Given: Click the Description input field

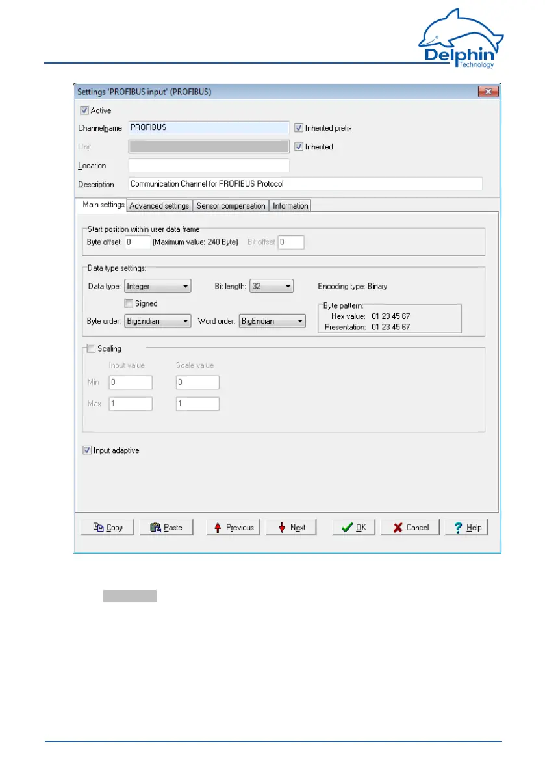Looking at the screenshot, I should (305, 184).
